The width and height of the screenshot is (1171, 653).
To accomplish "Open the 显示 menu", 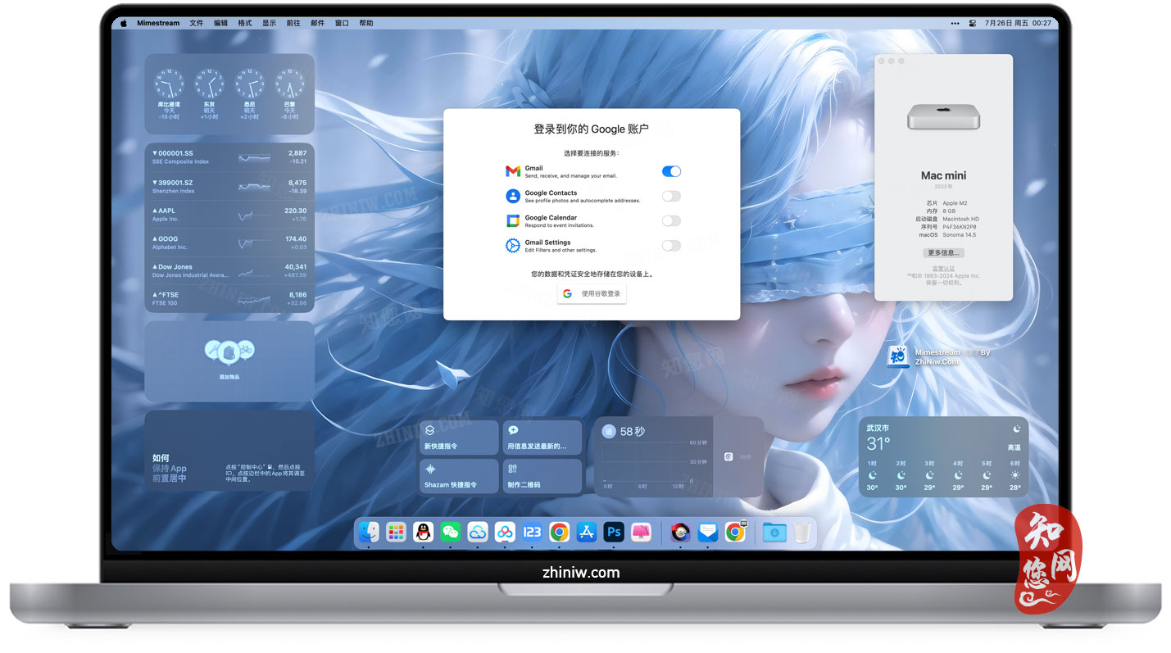I will point(269,23).
